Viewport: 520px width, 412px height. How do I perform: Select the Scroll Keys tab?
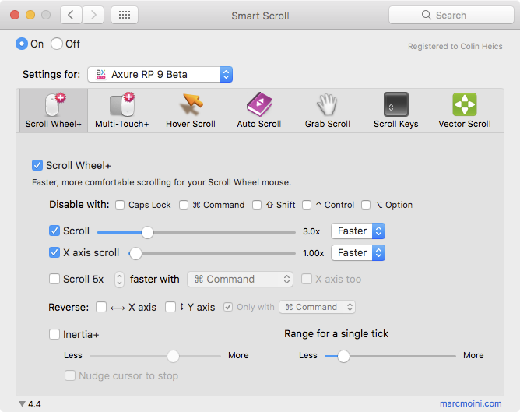point(396,111)
